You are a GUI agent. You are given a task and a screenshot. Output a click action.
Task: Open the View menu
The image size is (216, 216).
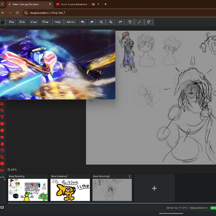34,22
